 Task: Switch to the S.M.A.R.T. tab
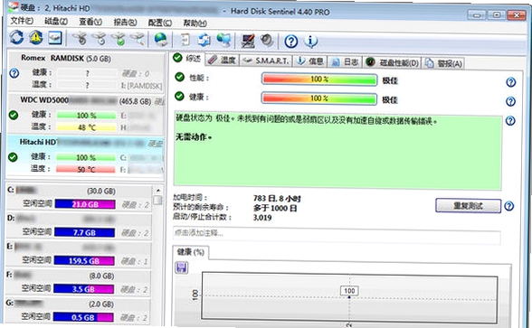pyautogui.click(x=266, y=61)
